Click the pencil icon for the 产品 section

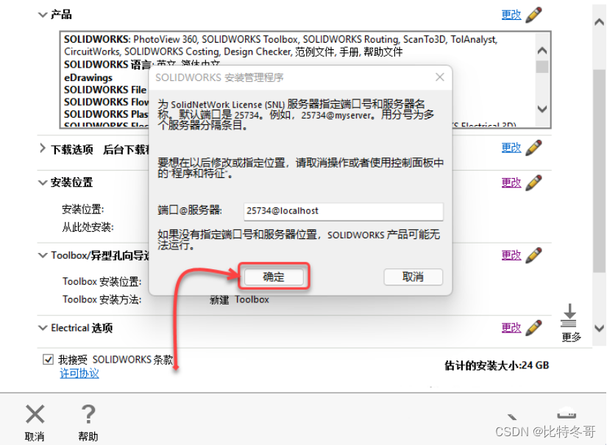pos(534,15)
